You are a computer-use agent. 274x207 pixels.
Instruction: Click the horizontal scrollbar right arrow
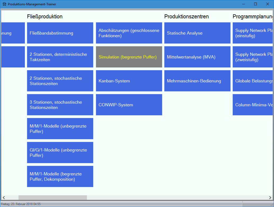tap(270, 198)
